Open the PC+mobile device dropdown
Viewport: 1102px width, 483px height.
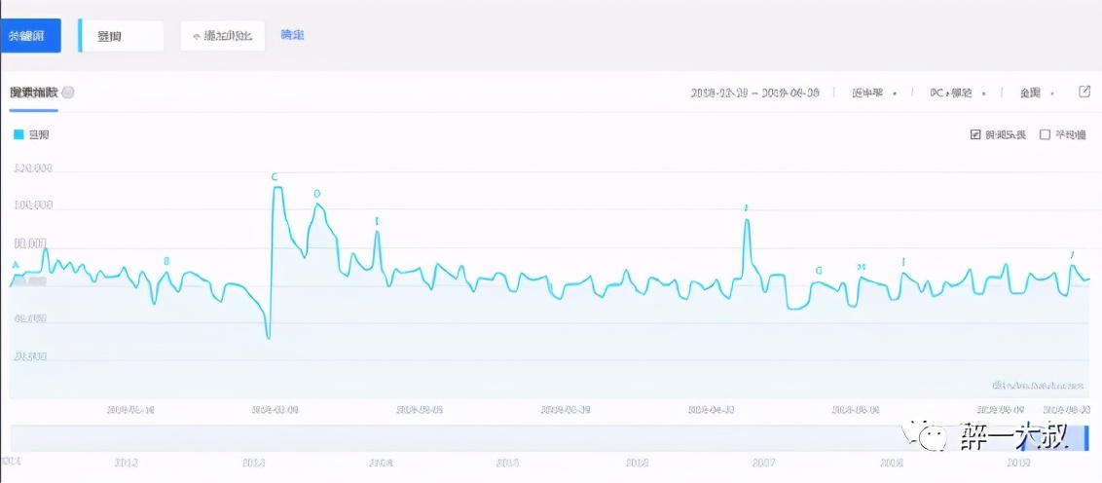[x=956, y=93]
